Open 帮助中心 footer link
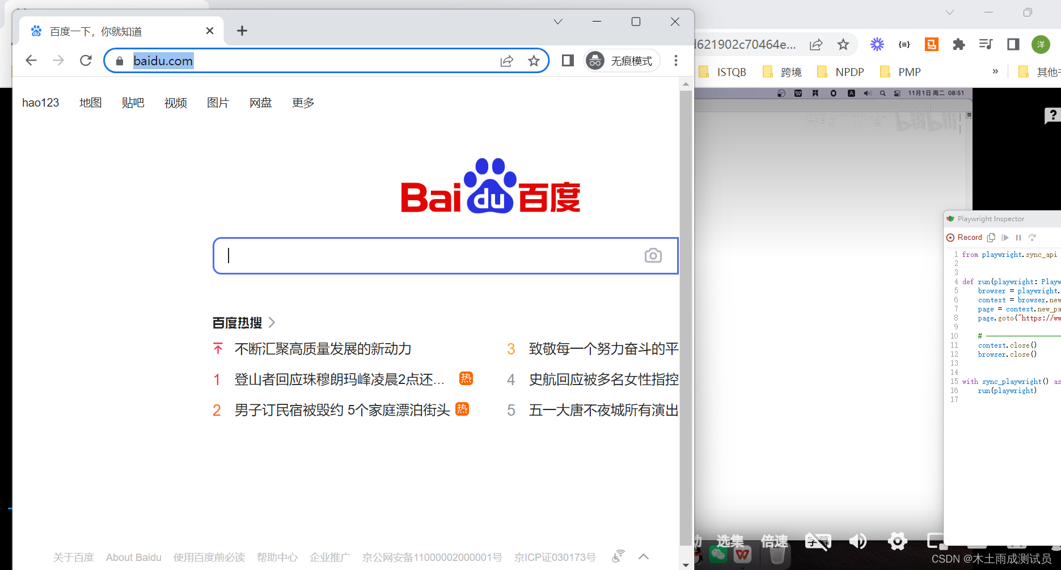Viewport: 1061px width, 570px height. click(277, 558)
